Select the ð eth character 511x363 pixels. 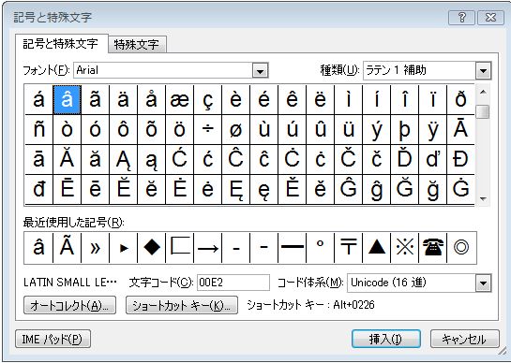click(x=460, y=99)
